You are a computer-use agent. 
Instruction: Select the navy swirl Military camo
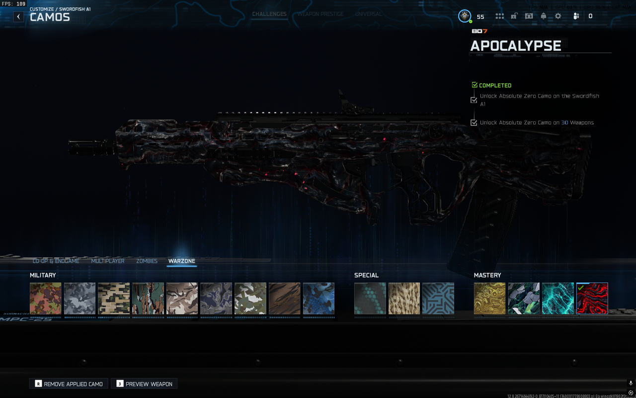[216, 298]
